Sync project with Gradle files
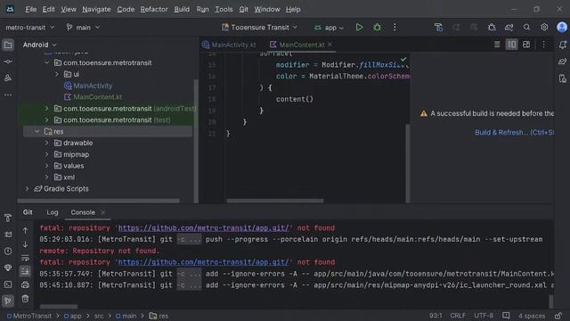Viewport: 570px width, 321px height. (509, 28)
